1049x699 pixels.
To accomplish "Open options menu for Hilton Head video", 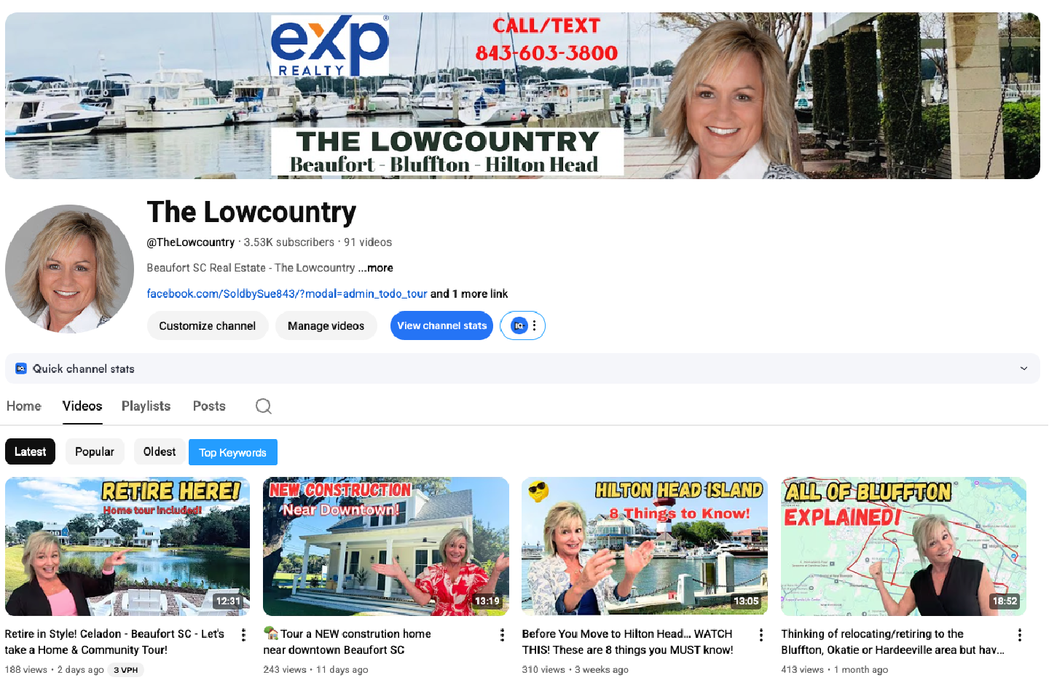I will 761,635.
